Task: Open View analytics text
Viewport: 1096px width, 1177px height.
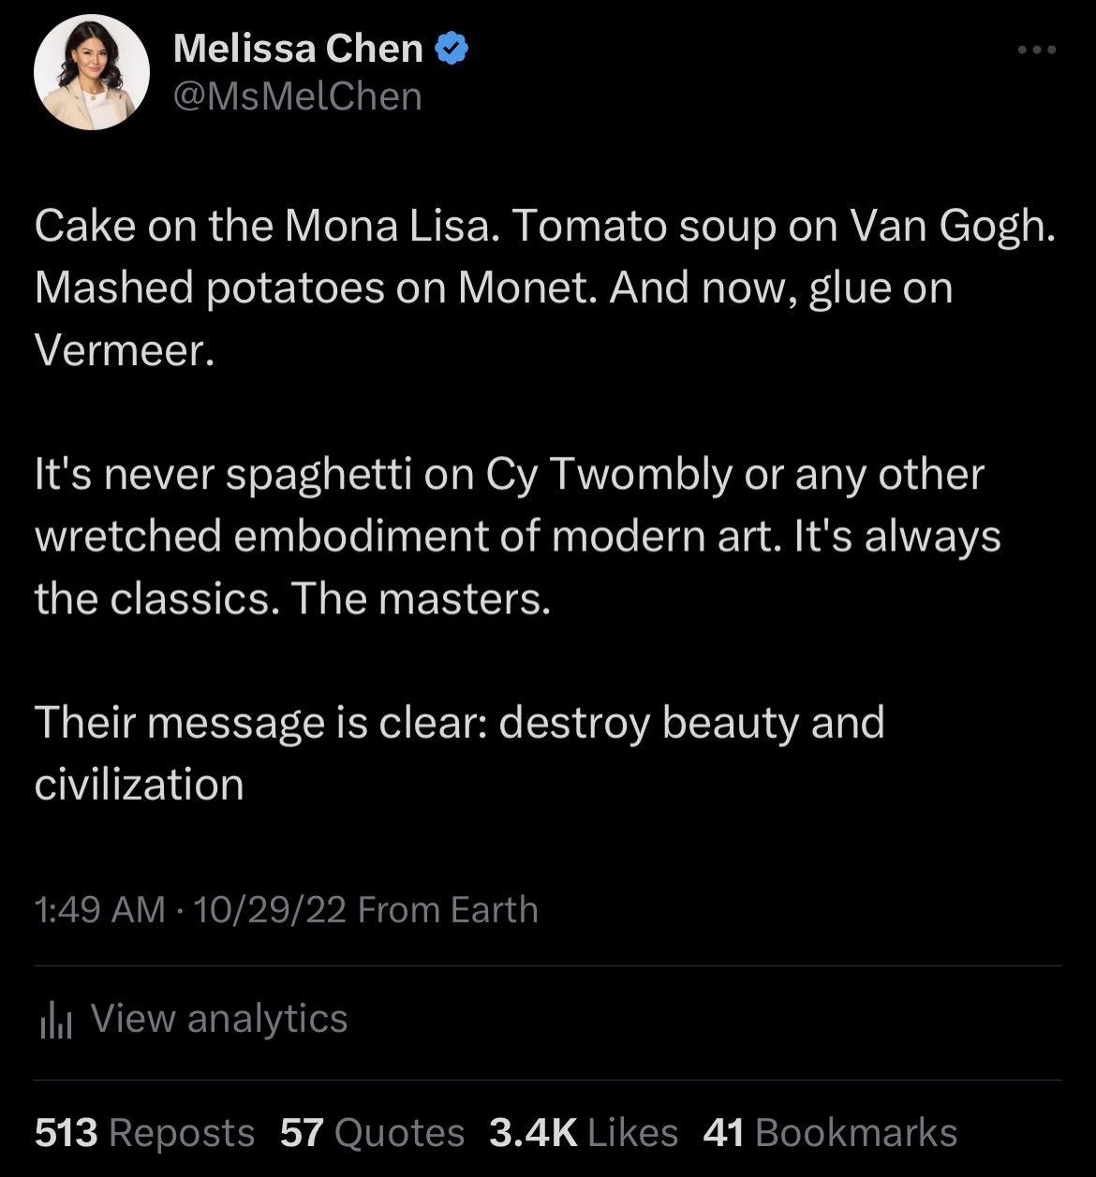Action: [219, 1018]
